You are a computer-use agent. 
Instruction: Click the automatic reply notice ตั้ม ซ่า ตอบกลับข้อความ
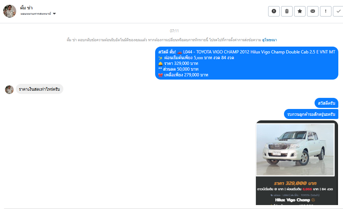click(x=164, y=40)
